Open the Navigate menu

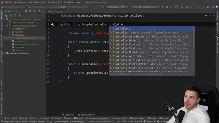coord(23,2)
